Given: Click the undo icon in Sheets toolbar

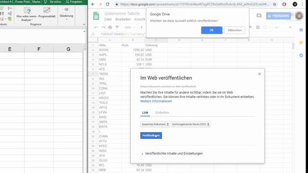Looking at the screenshot, I should tap(96, 27).
